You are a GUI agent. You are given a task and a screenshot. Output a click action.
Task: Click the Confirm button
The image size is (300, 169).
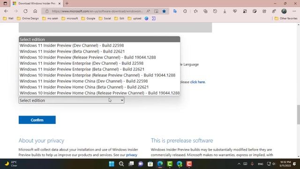37,120
